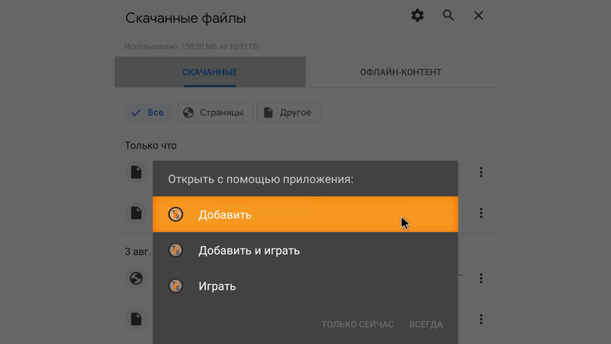
Task: Switch to the ОФЛАЙН-КОНТЕНТ tab
Action: [x=401, y=73]
